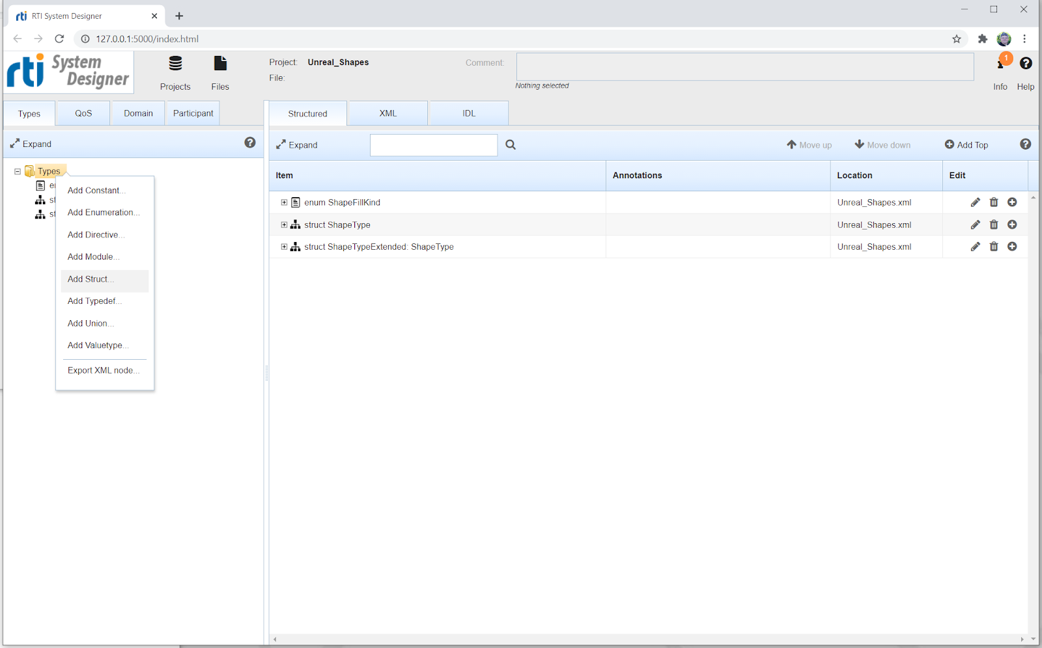Open the browser profile avatar
Image resolution: width=1042 pixels, height=648 pixels.
[1004, 39]
